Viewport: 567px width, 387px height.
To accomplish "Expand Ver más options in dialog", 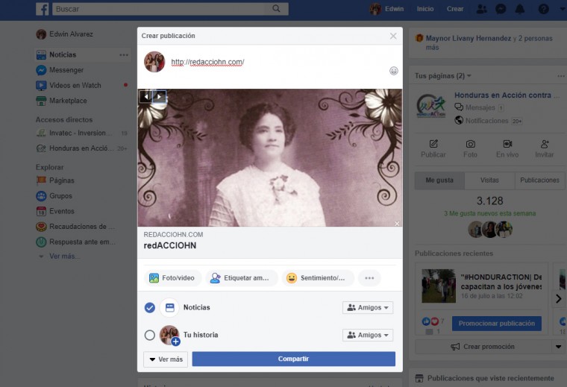I will coord(166,359).
